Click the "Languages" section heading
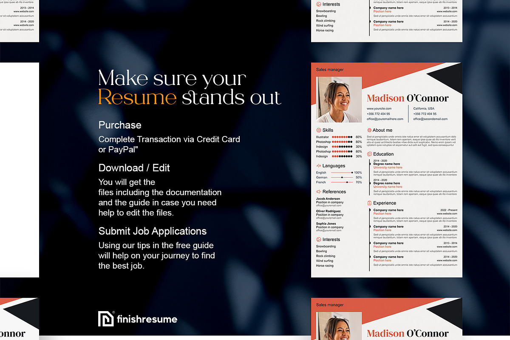The image size is (510, 340). click(x=334, y=166)
